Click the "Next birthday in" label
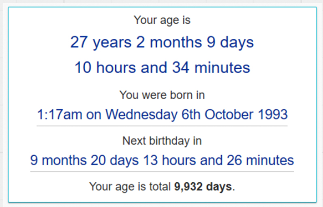 tap(162, 141)
